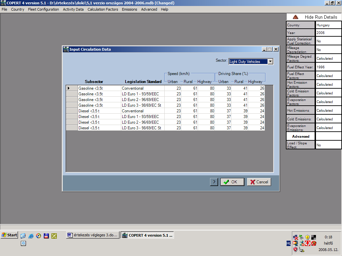Image resolution: width=342 pixels, height=256 pixels.
Task: Click highway speed 80 in Diesel LD Euro 1 row
Action: point(206,116)
